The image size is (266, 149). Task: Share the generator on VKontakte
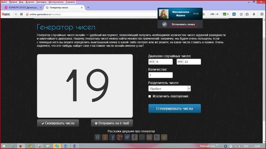tap(98, 137)
